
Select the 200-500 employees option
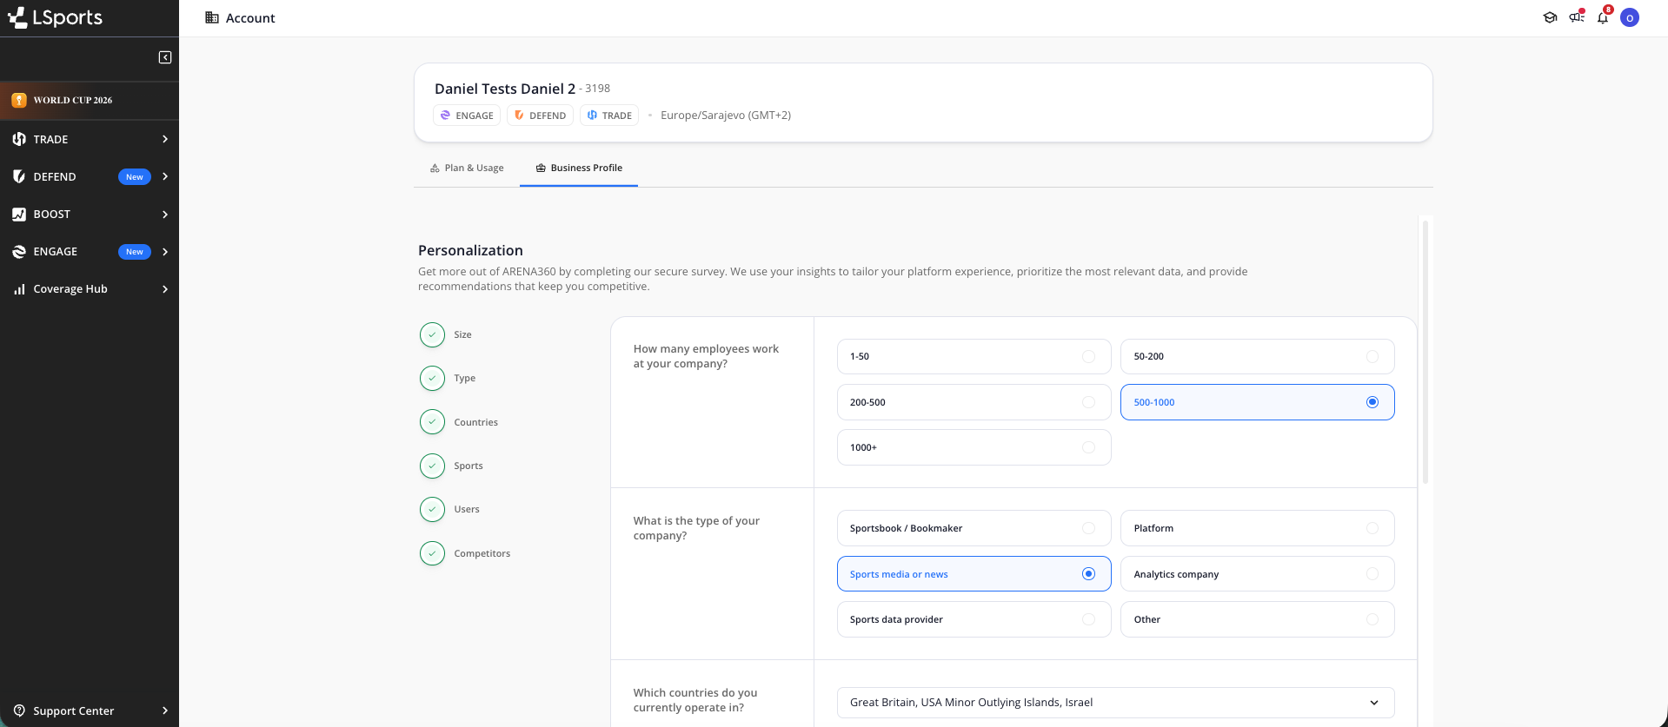[x=974, y=402]
